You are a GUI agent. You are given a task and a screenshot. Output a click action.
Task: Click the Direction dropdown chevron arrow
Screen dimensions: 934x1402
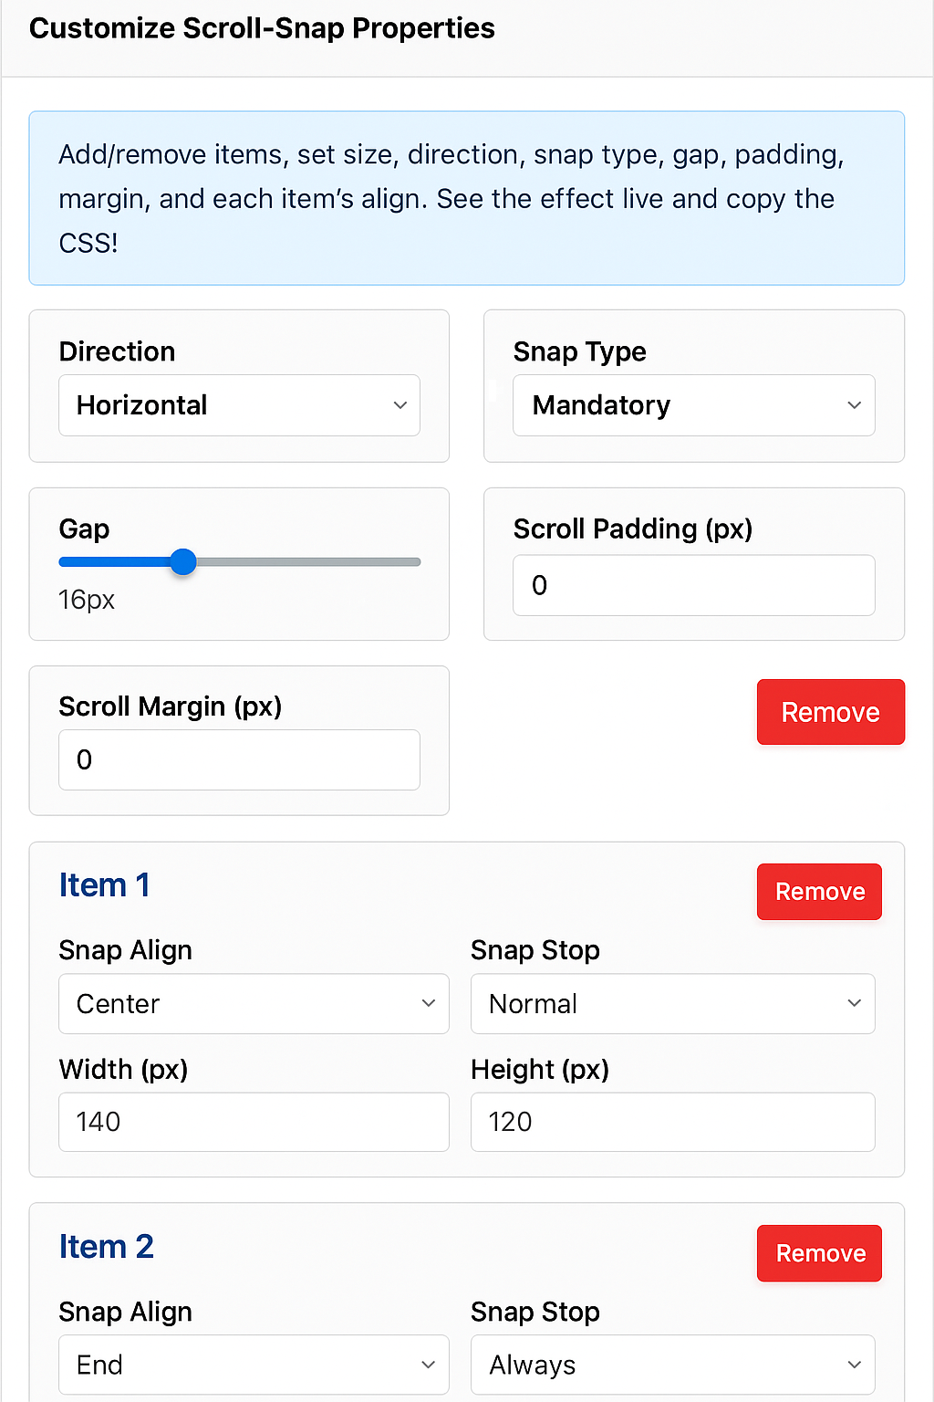[400, 405]
